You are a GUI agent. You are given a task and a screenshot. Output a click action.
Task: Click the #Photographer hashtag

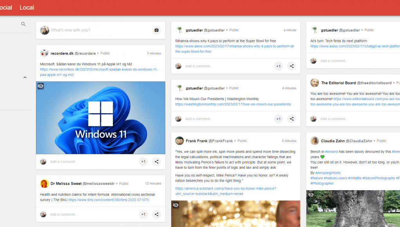point(322,184)
